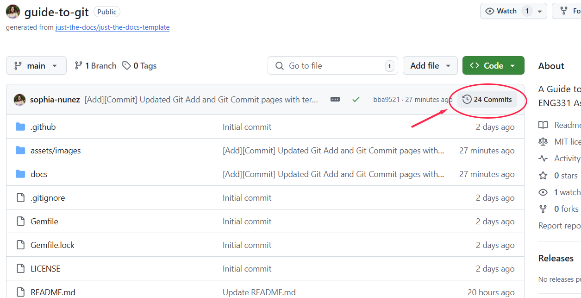581x298 pixels.
Task: Follow the just-the-docs-template link
Action: (112, 27)
